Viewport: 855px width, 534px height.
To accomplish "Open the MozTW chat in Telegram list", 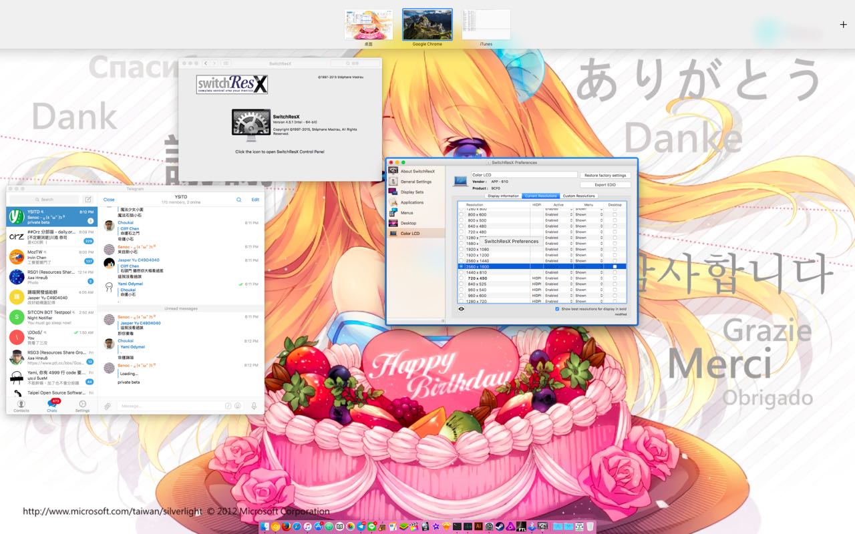I will [52, 257].
